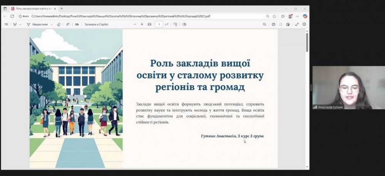Expand the highlight tool color dropdown
Screen dimensions: 385x176
coord(20,24)
